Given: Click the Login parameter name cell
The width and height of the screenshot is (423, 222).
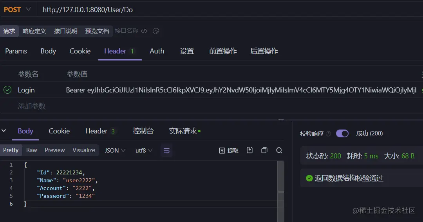Looking at the screenshot, I should click(26, 90).
